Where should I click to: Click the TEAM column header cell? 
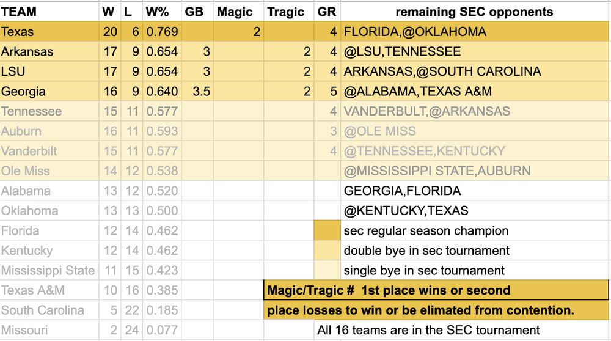pyautogui.click(x=49, y=12)
